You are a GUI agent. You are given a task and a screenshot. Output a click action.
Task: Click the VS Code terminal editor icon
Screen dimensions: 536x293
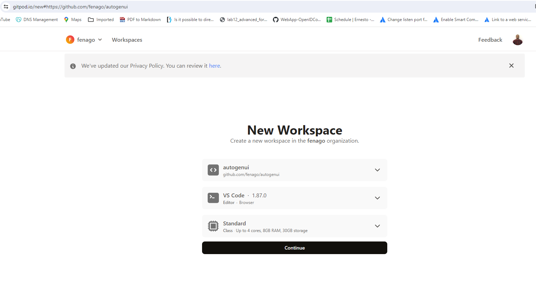click(x=213, y=198)
